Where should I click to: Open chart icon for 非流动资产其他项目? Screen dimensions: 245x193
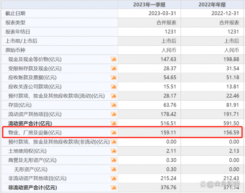click(113, 179)
